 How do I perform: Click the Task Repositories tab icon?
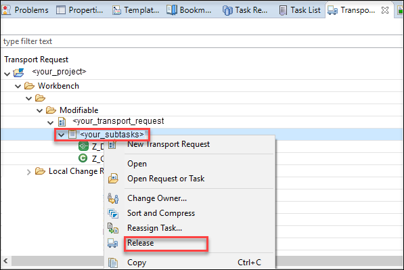click(227, 10)
